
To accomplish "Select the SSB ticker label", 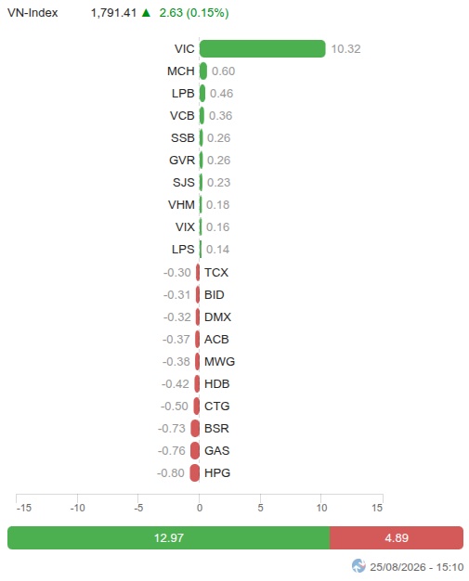I will pyautogui.click(x=183, y=138).
